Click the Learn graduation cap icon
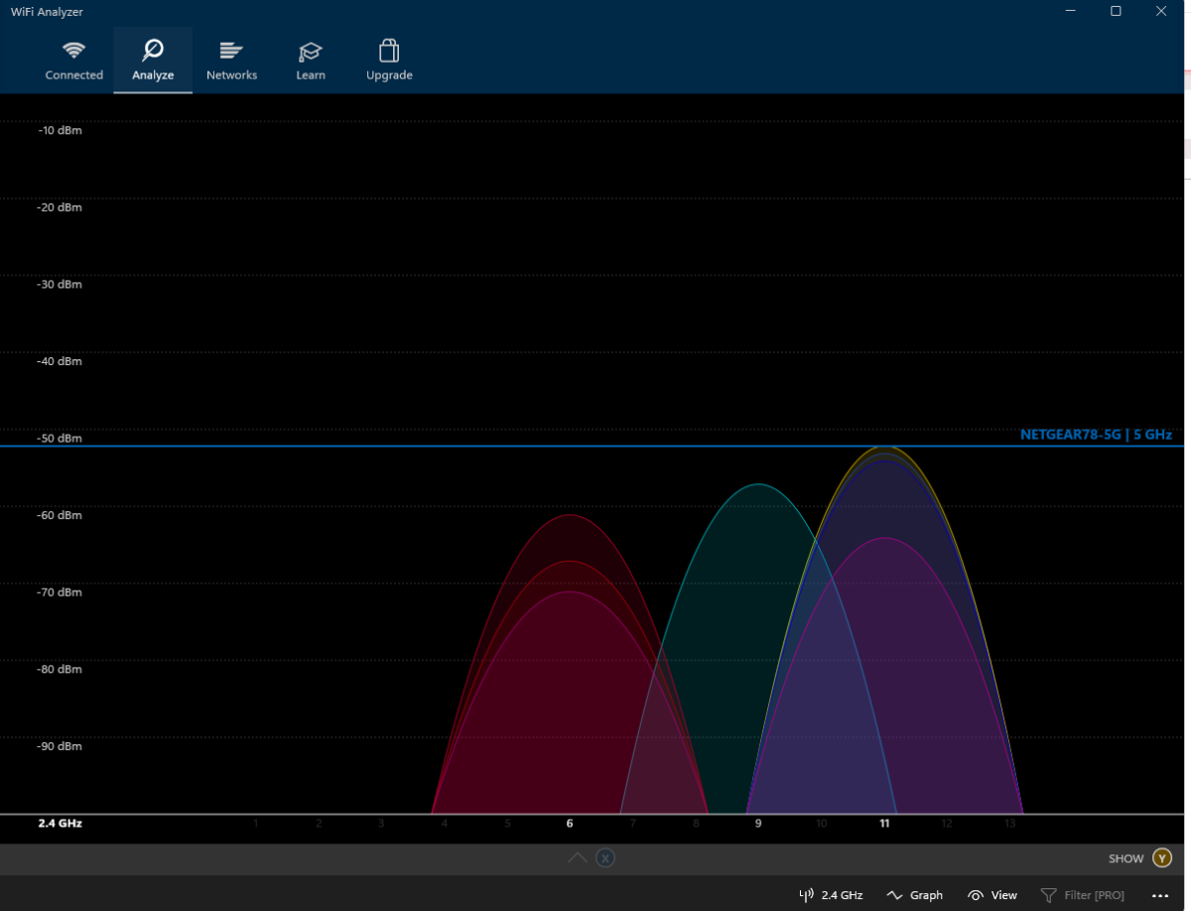The width and height of the screenshot is (1191, 911). point(311,52)
